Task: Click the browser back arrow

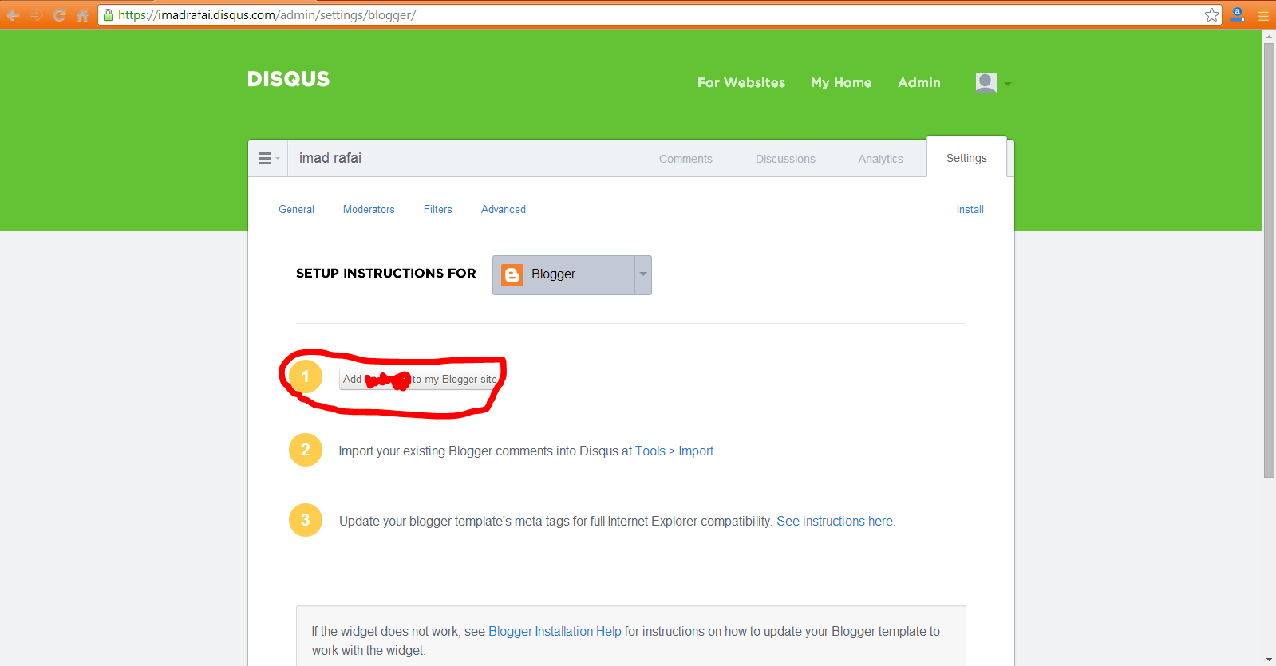Action: point(13,15)
